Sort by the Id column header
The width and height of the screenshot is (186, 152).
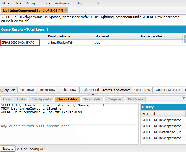point(23,36)
